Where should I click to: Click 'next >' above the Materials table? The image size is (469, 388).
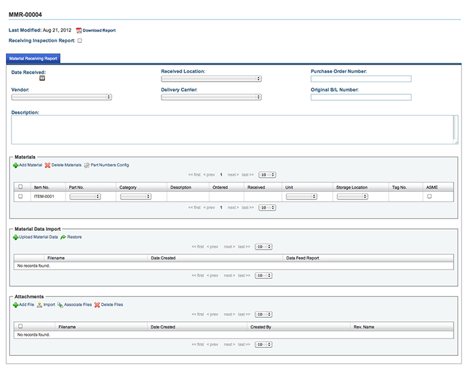click(233, 175)
